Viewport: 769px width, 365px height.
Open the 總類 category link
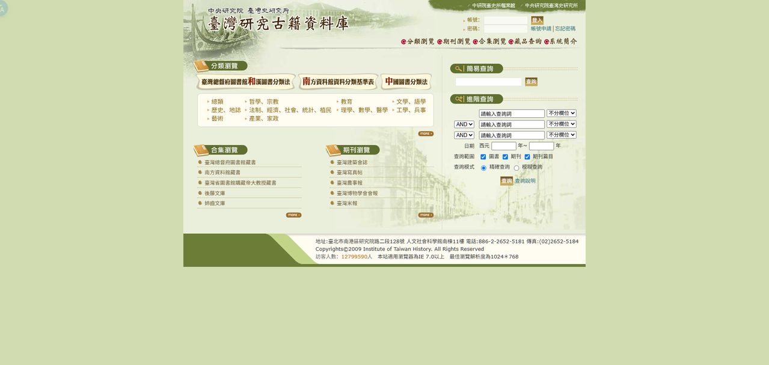pyautogui.click(x=217, y=102)
